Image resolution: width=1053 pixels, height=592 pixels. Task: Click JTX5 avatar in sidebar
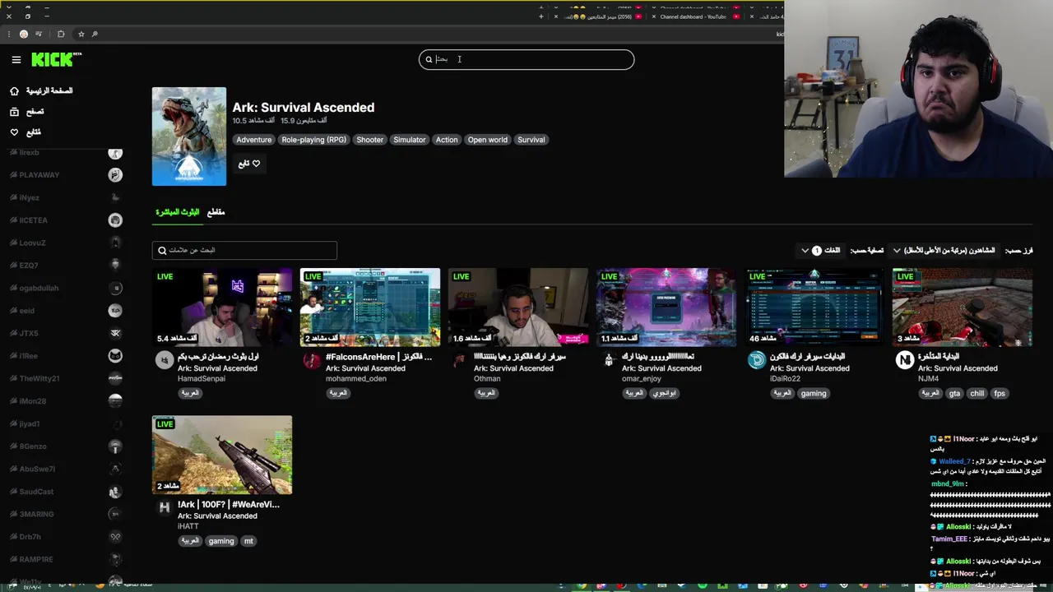click(x=115, y=333)
